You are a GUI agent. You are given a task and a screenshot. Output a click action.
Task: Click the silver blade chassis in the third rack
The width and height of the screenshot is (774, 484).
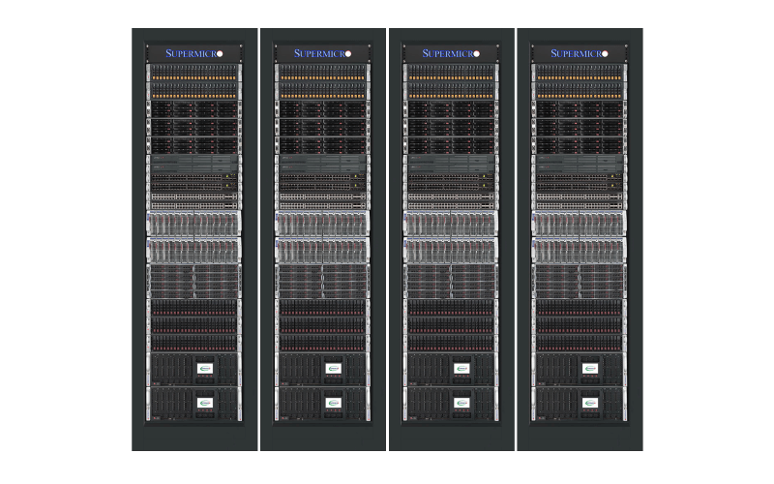[450, 225]
